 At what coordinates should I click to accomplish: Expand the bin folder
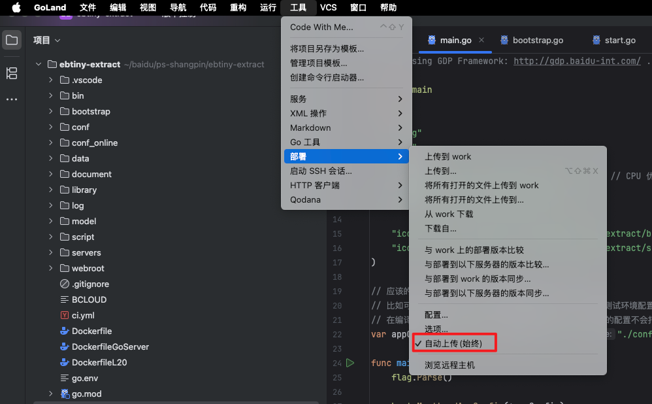coord(50,95)
